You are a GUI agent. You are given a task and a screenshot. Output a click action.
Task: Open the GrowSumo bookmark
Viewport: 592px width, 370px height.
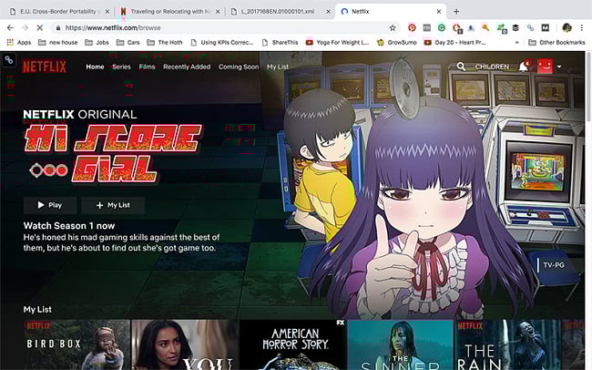click(397, 42)
